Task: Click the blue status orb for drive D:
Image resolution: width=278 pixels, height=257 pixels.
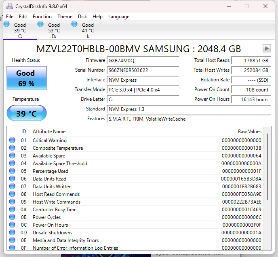Action: pos(40,24)
